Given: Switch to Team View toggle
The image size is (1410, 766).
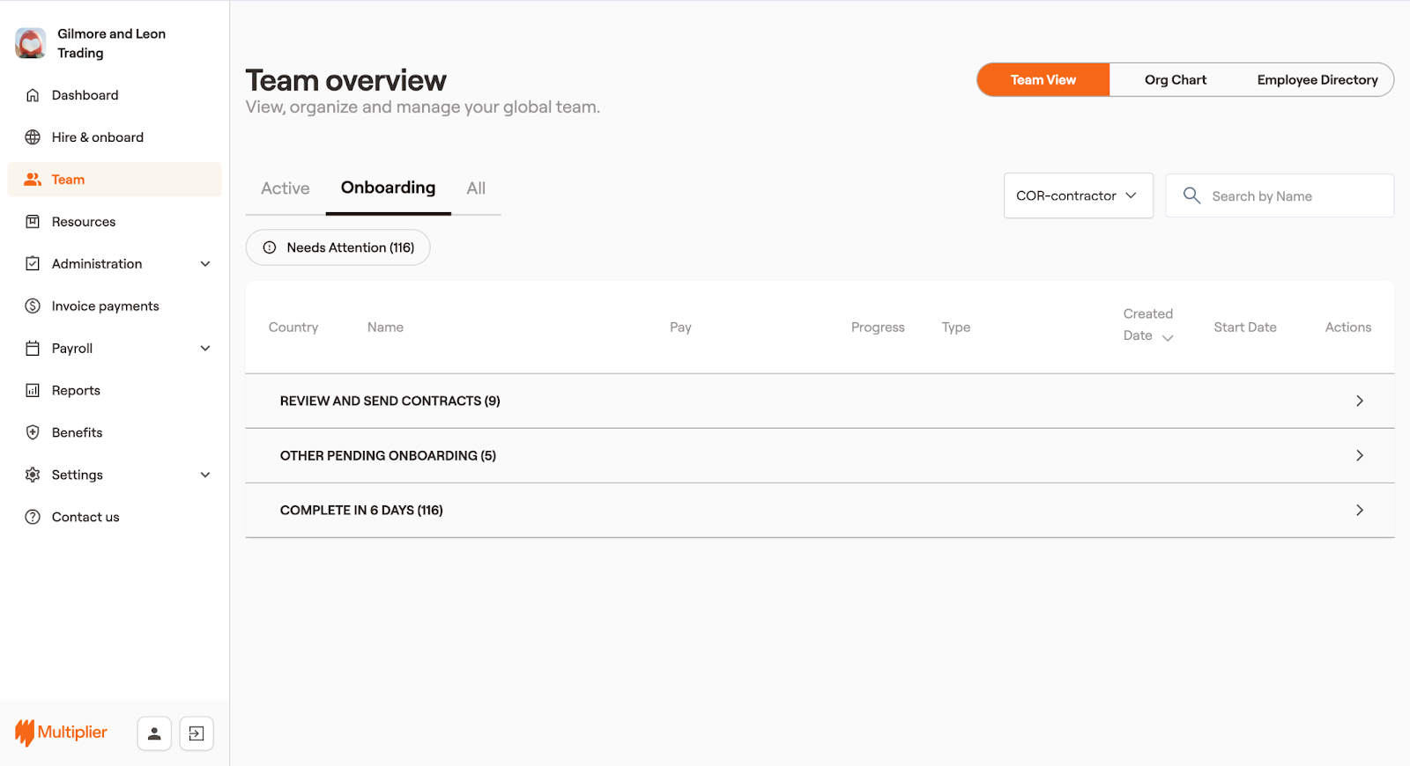Looking at the screenshot, I should [1043, 80].
